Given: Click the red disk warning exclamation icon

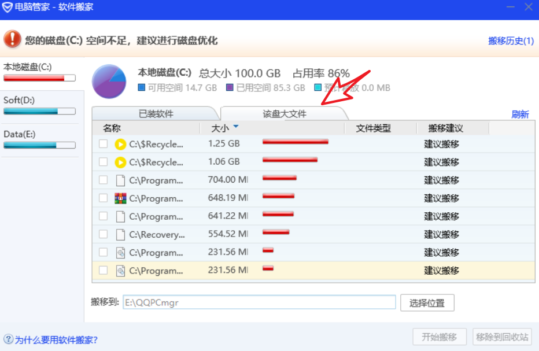Looking at the screenshot, I should click(12, 39).
